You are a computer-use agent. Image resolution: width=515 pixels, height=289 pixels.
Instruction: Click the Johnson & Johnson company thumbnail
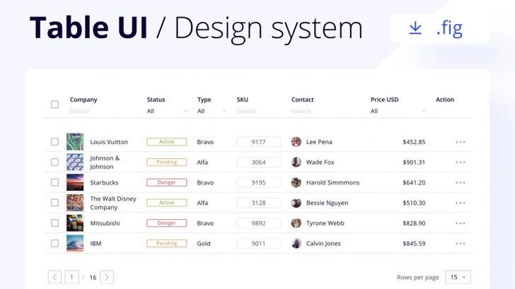coord(75,162)
